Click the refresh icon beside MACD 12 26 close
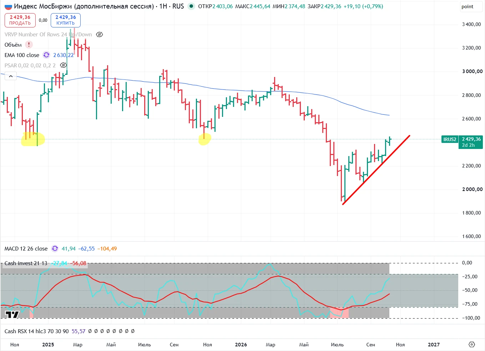 55,248
